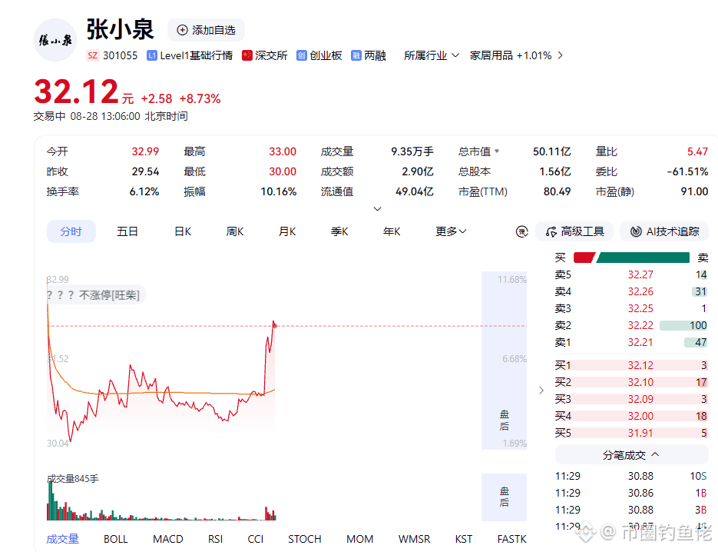Click the round chart settings icon
The width and height of the screenshot is (718, 552).
coord(521,232)
